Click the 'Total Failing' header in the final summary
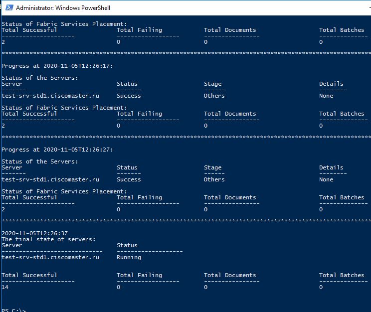 (x=139, y=275)
